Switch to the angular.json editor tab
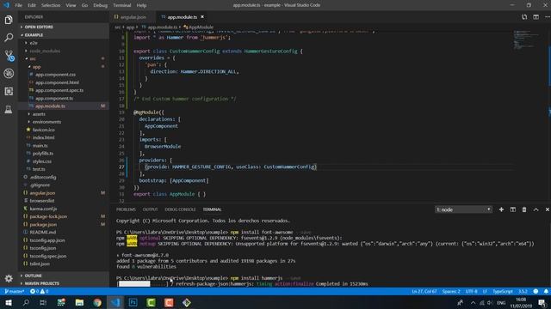The image size is (551, 309). point(133,17)
